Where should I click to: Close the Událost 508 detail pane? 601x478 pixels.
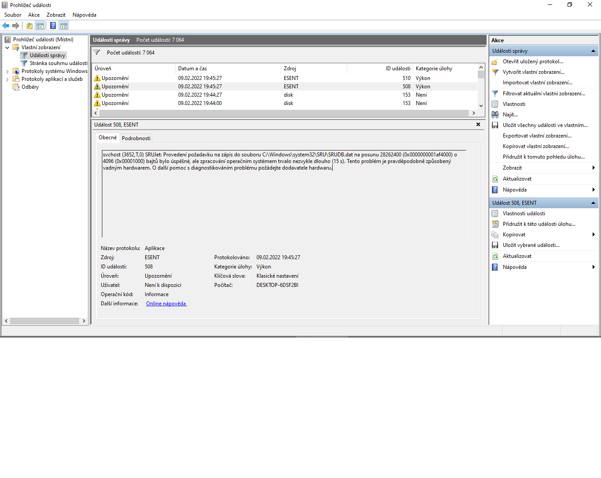[478, 124]
